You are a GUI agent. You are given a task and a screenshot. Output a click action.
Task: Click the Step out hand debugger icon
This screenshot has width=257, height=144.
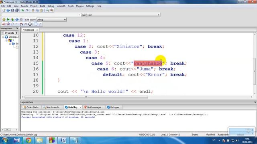(21, 24)
